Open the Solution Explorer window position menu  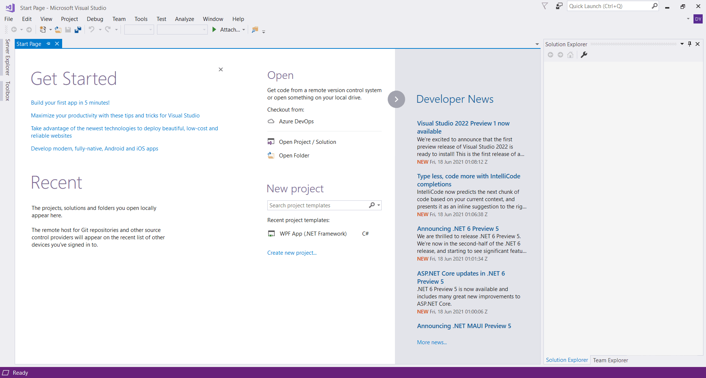click(x=682, y=44)
